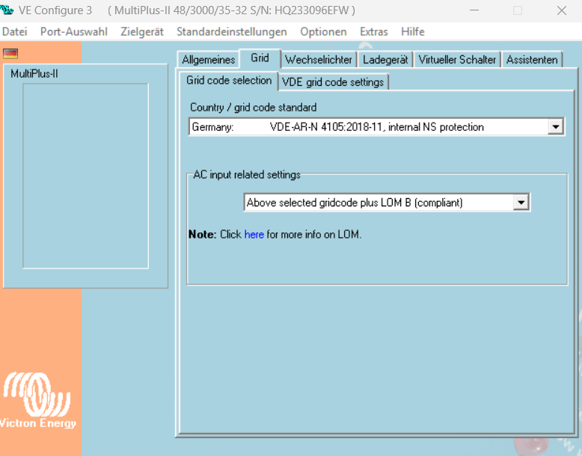The image size is (582, 456).
Task: Click the Victron Energy logo
Action: 37,401
